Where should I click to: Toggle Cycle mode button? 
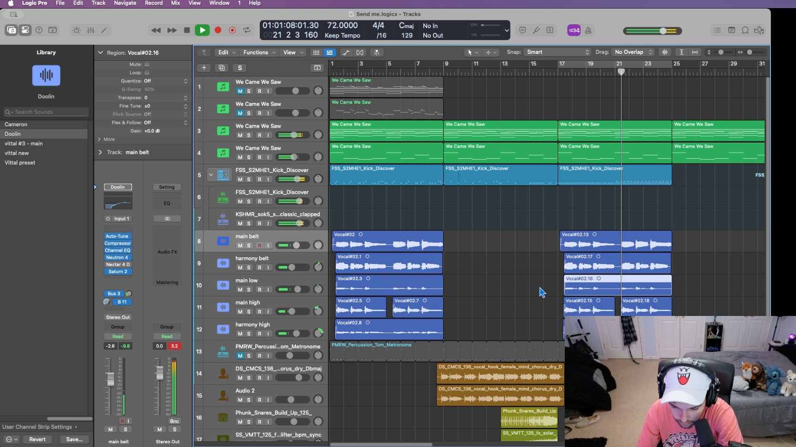click(x=247, y=30)
